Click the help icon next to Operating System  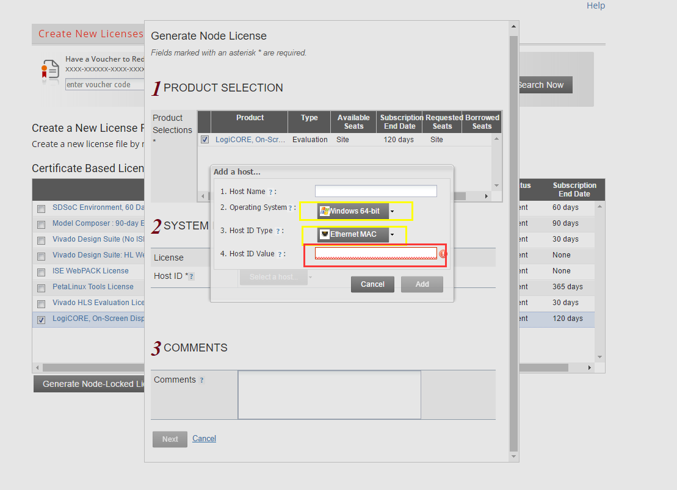[x=289, y=207]
